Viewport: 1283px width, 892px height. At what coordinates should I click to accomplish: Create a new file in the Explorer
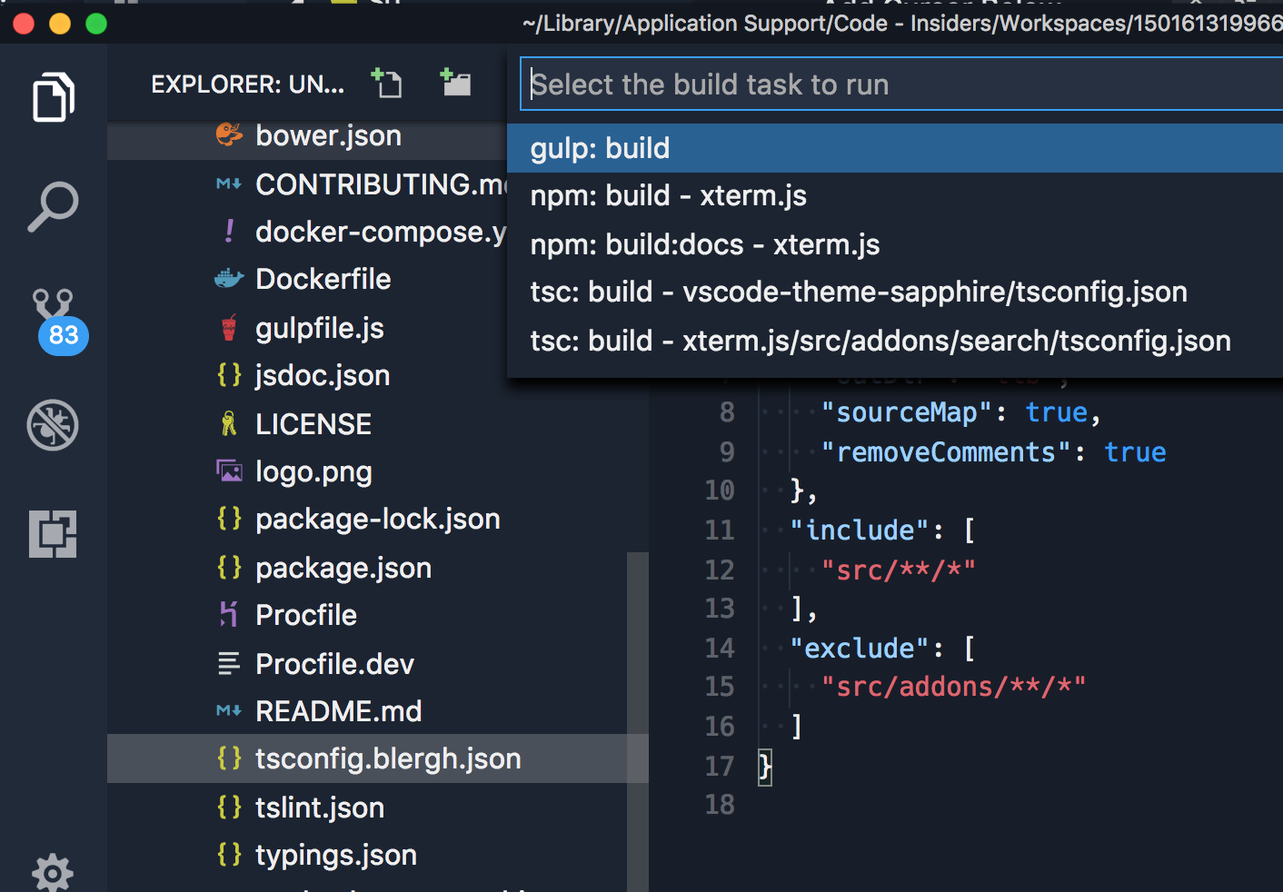point(387,83)
